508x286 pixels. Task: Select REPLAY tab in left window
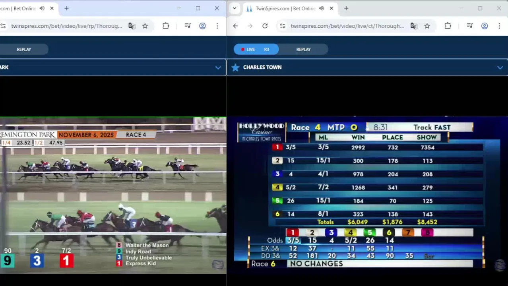tap(24, 49)
